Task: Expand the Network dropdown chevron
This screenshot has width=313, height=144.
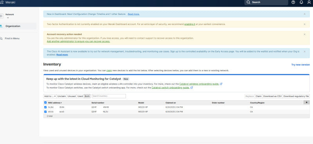Action: (x=8, y=18)
